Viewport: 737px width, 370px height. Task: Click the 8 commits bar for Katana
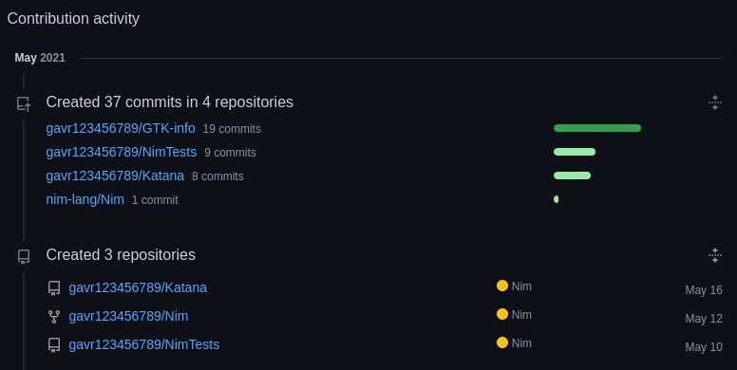click(x=572, y=176)
